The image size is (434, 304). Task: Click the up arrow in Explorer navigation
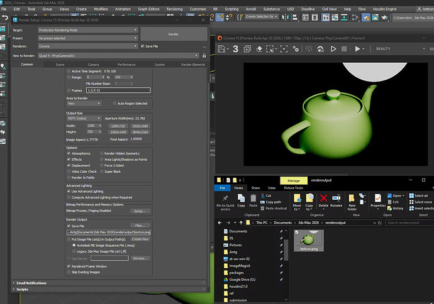click(x=241, y=223)
